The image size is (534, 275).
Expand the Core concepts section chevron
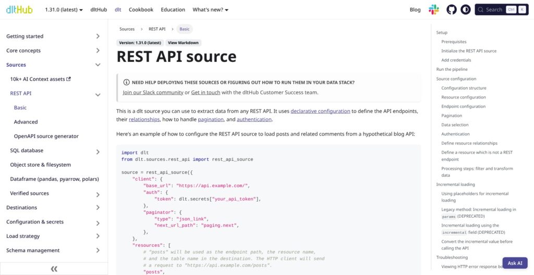click(x=98, y=51)
